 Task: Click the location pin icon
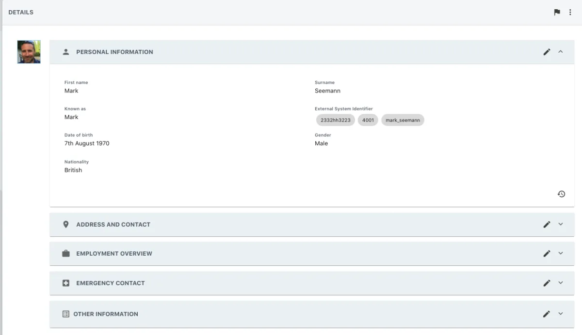[x=66, y=224]
